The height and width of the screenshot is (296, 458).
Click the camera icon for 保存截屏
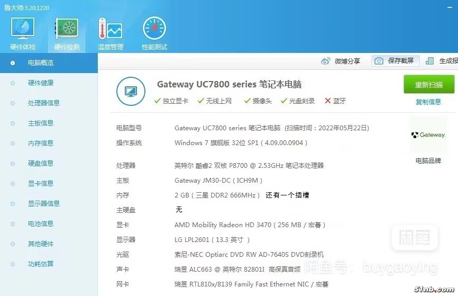coord(379,61)
